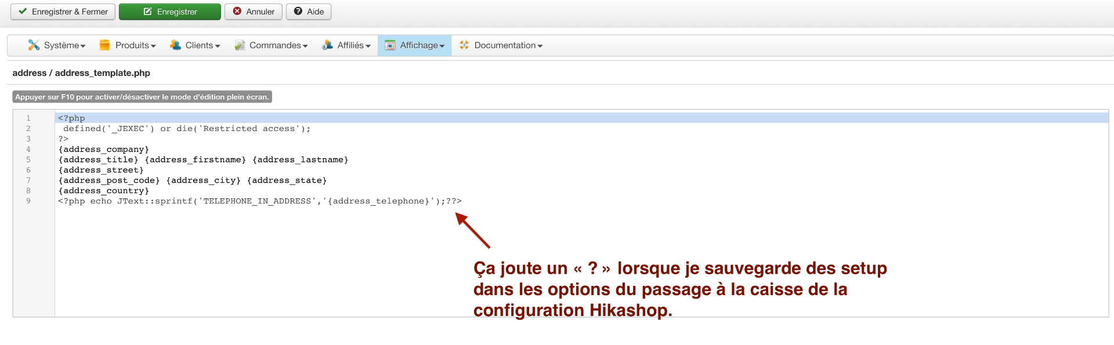Click line number 9 in the gutter

point(28,201)
